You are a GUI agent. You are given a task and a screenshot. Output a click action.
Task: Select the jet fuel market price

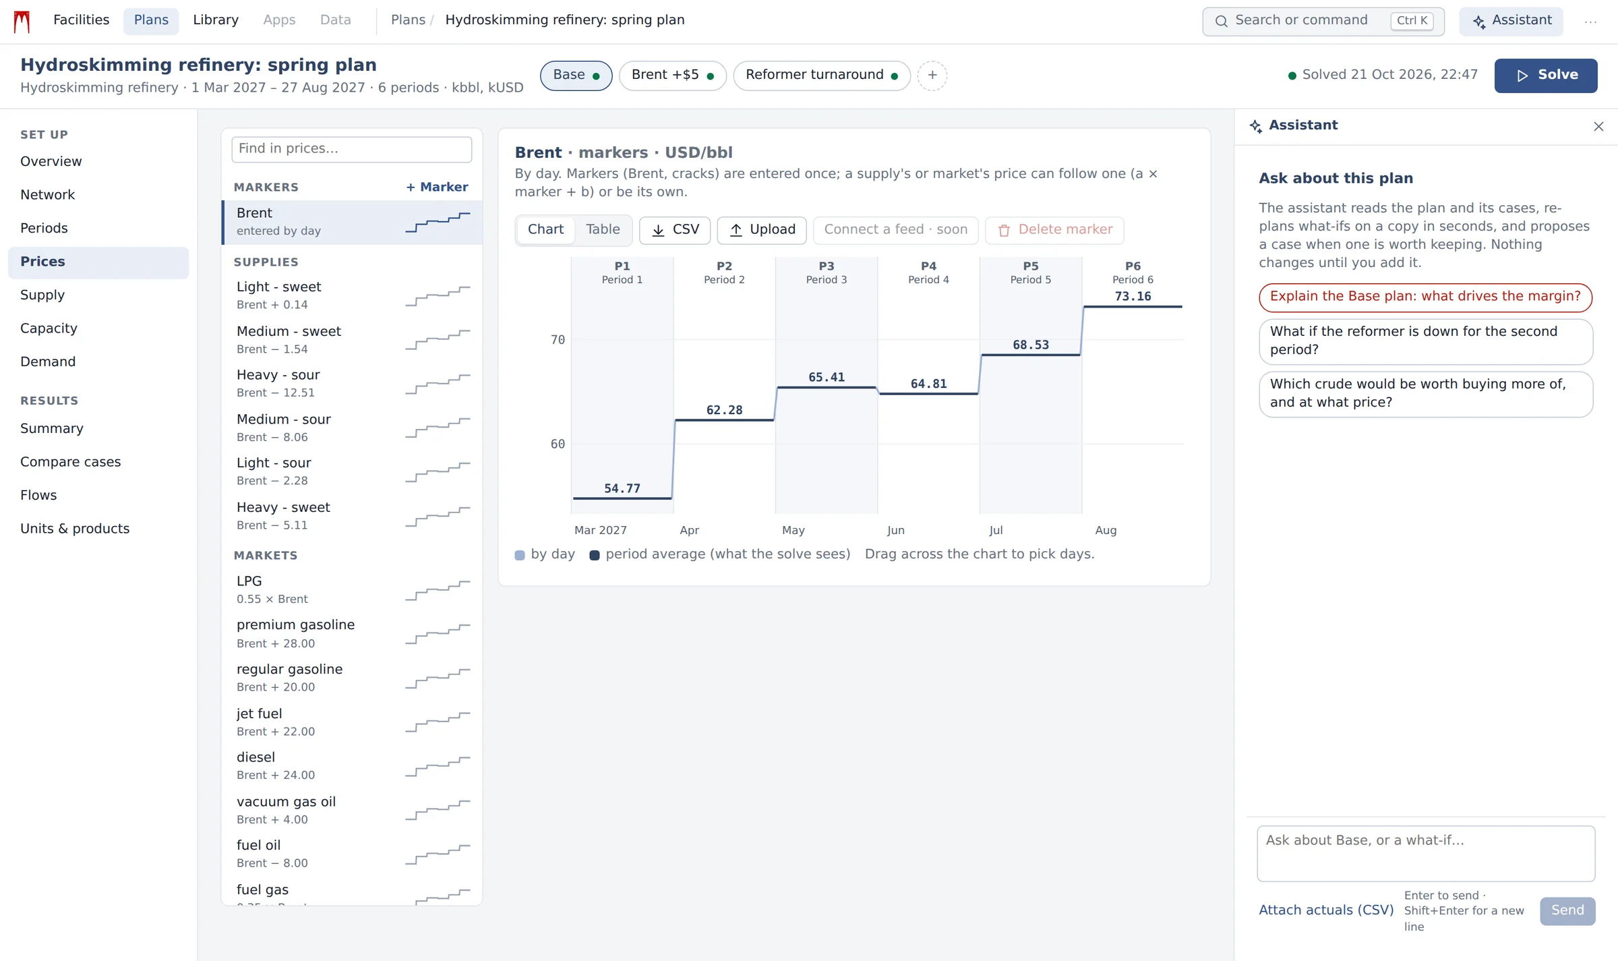(351, 722)
